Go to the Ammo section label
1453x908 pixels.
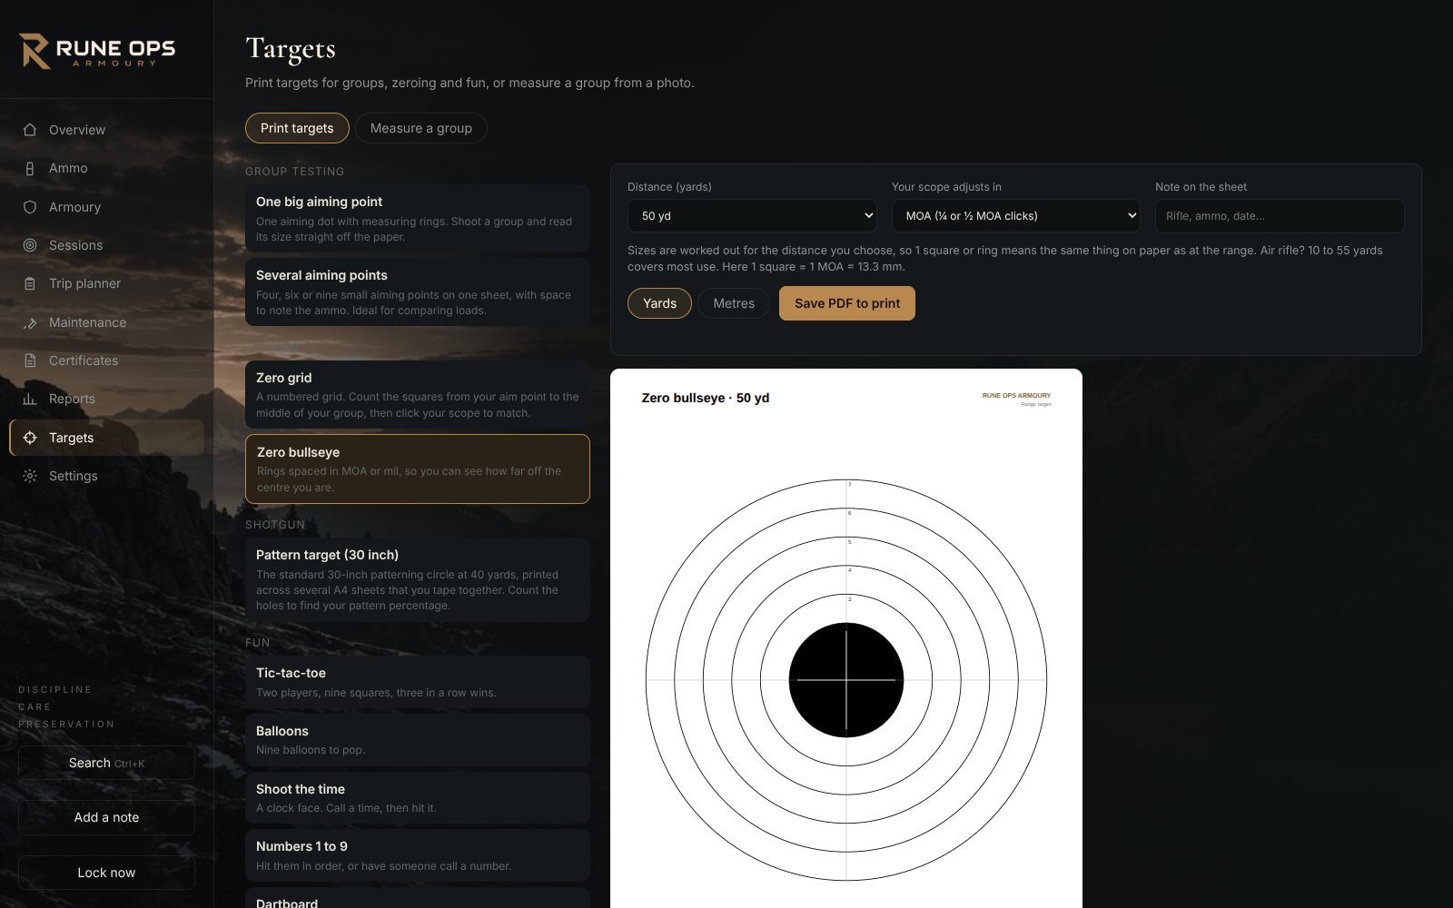coord(68,168)
